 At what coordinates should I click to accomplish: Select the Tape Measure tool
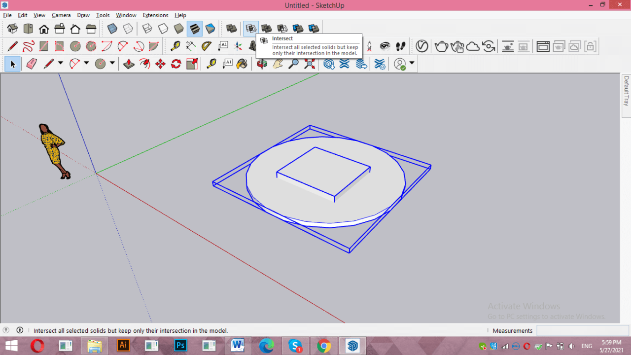pyautogui.click(x=210, y=63)
